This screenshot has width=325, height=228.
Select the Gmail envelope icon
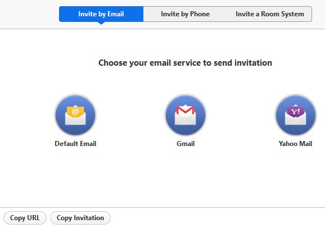pos(186,115)
